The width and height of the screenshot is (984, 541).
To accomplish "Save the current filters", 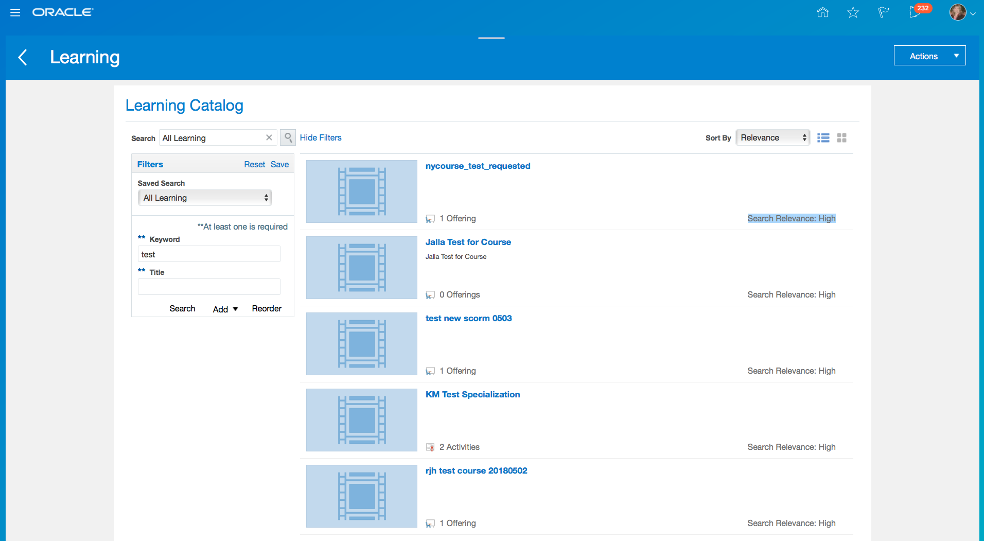I will click(280, 164).
